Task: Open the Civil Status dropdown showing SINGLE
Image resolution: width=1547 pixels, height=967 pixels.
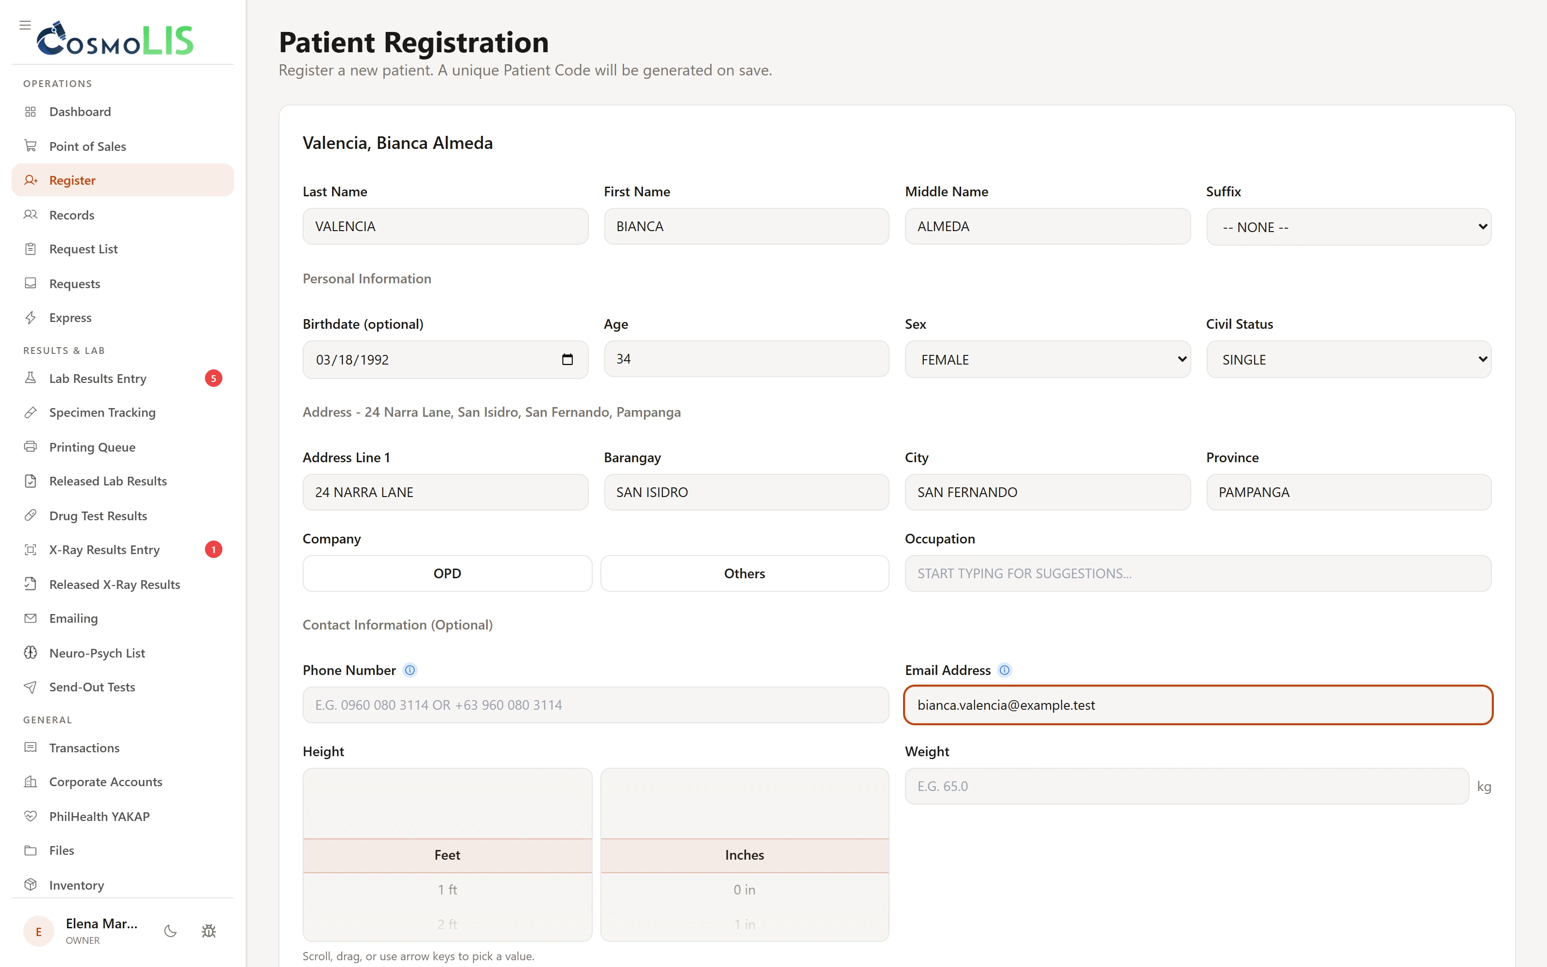Action: click(1349, 359)
